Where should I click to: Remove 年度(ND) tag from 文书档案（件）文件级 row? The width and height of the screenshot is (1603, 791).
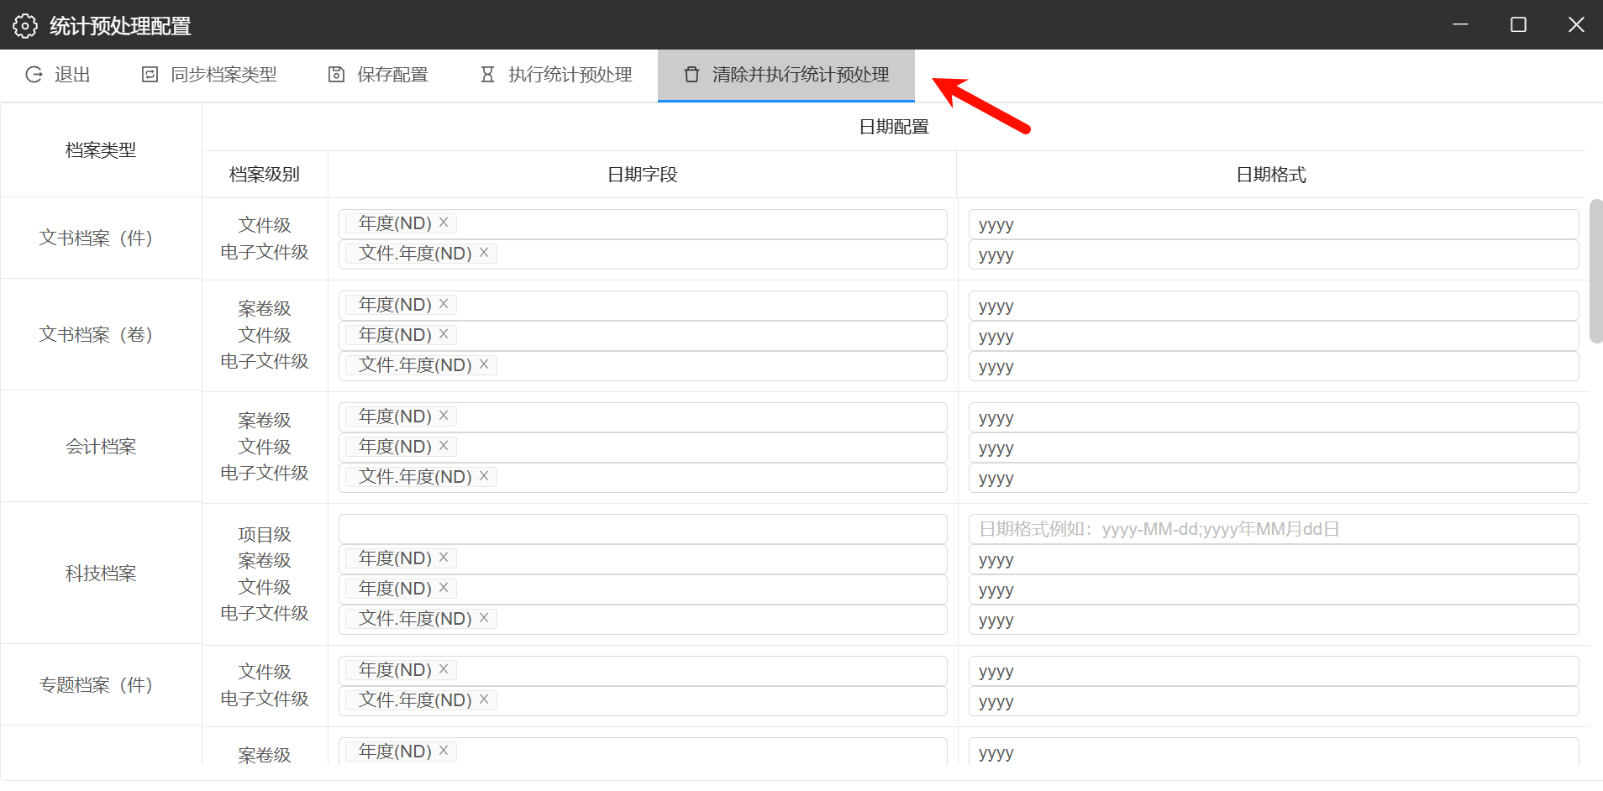point(444,223)
